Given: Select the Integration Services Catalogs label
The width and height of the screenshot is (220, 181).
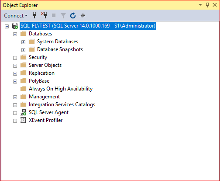Looking at the screenshot, I should 62,104.
